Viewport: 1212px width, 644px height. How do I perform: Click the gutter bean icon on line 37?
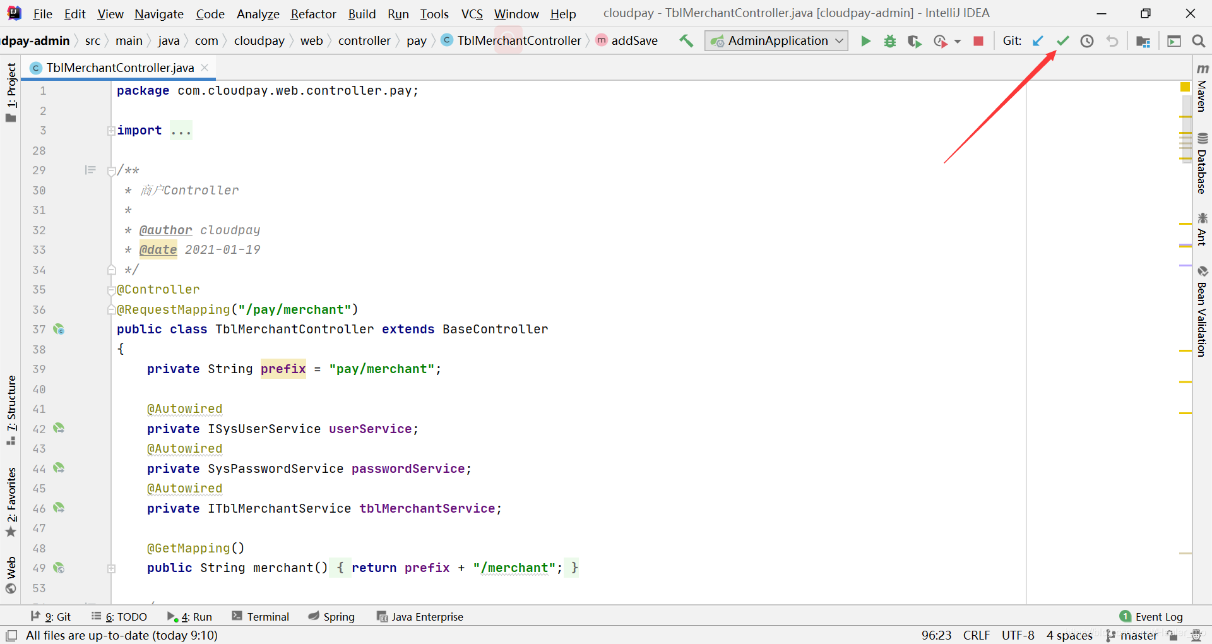(59, 329)
